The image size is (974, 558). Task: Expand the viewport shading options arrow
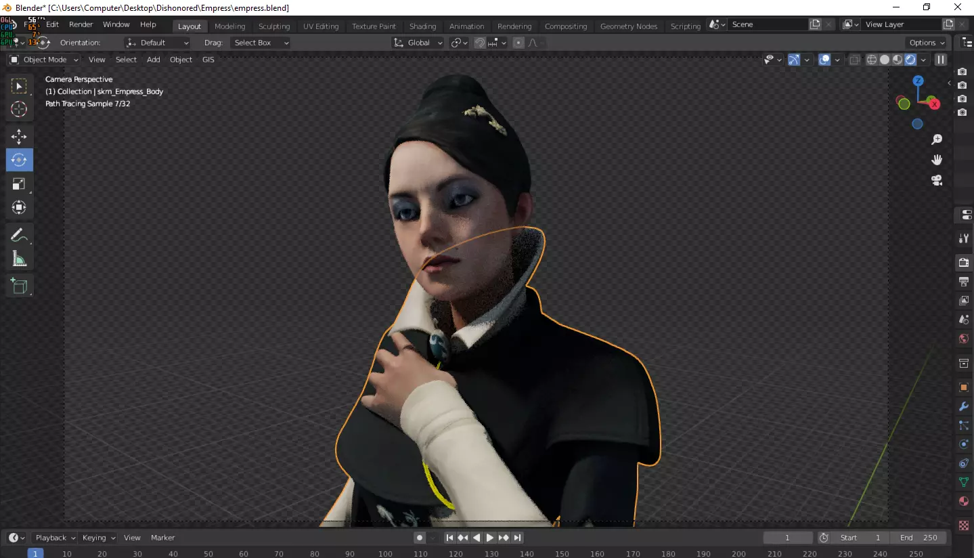[x=923, y=60]
